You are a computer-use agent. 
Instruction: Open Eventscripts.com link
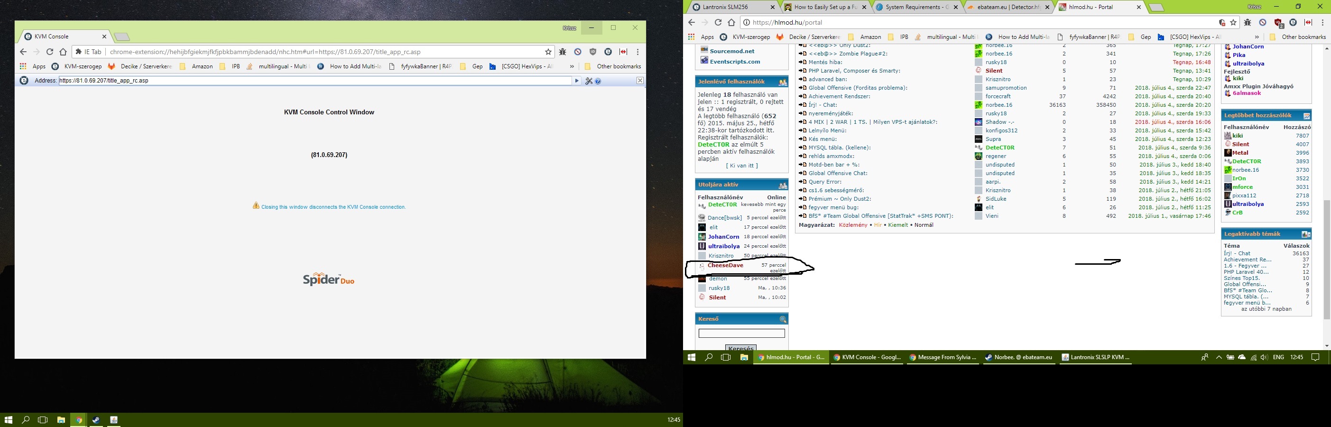735,62
